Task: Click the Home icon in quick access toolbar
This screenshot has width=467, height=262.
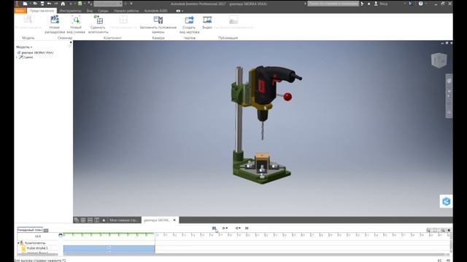Action: [x=63, y=4]
